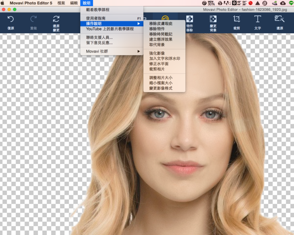
Task: Open the 檔案 (File) menu
Action: click(61, 3)
